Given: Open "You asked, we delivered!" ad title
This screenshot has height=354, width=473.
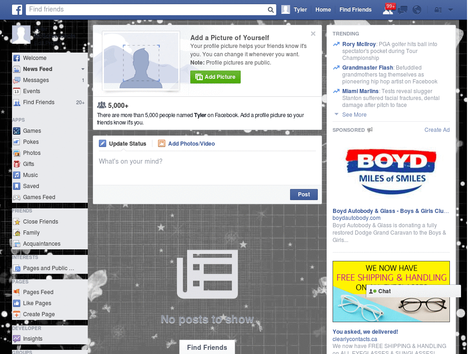Looking at the screenshot, I should [x=365, y=332].
